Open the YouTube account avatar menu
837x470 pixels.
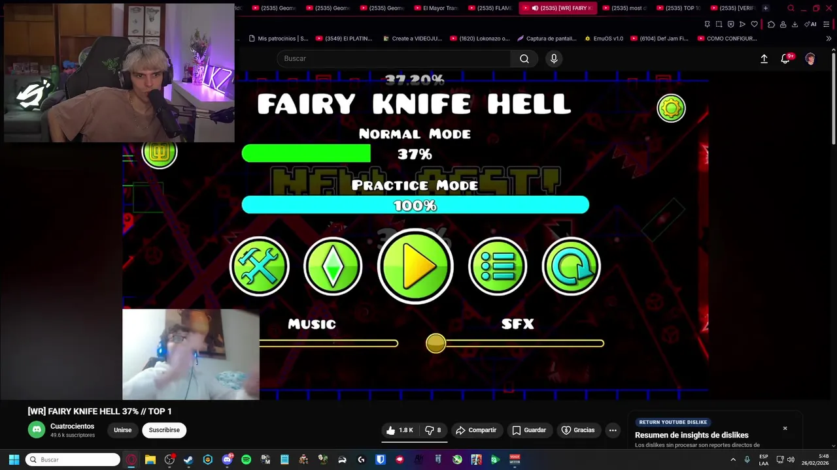[x=810, y=59]
